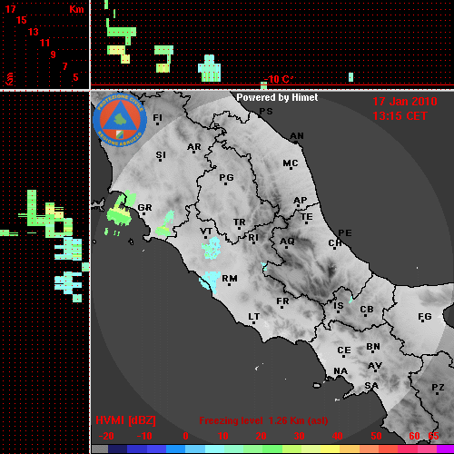Click the '20' dBZ scale value
This screenshot has width=454, height=454.
261,436
